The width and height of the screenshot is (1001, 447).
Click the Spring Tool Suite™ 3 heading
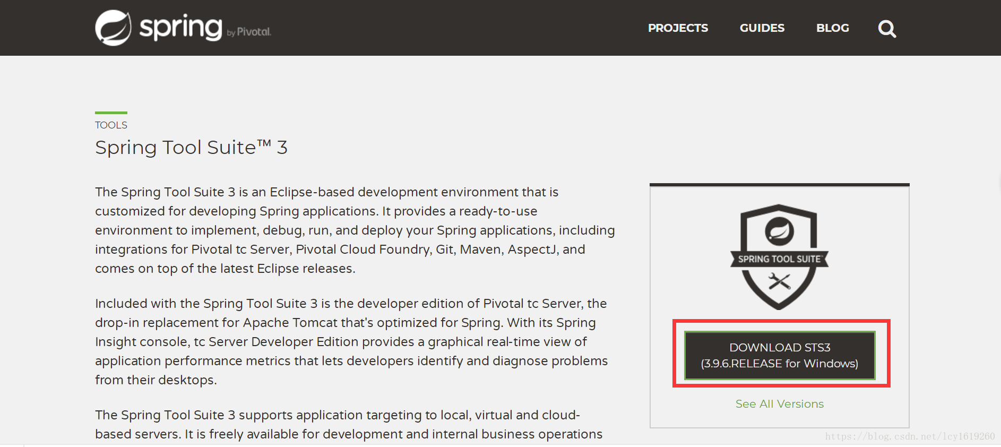[191, 148]
